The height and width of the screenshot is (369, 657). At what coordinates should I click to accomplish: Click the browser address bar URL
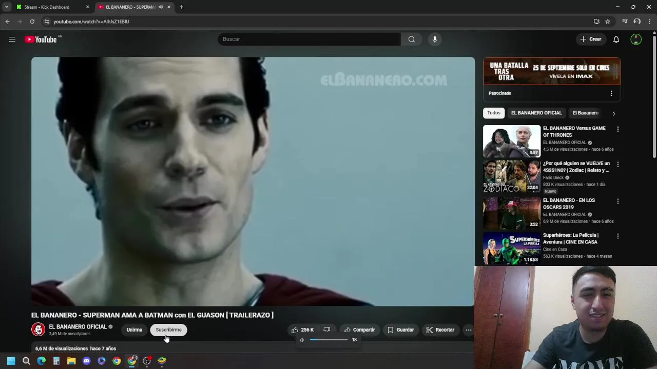91,22
